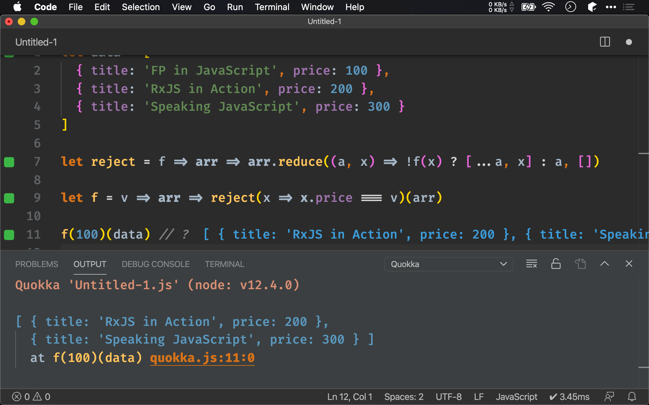Open the View menu
Image resolution: width=649 pixels, height=405 pixels.
(x=181, y=7)
